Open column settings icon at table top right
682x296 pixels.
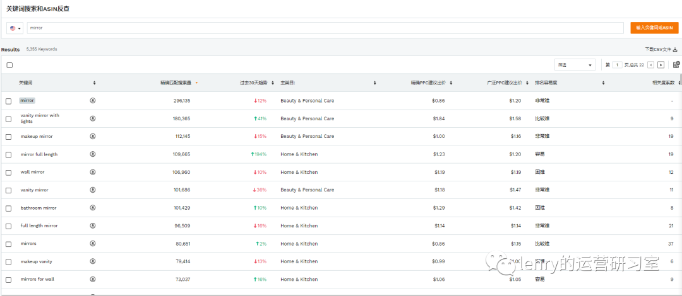point(676,65)
